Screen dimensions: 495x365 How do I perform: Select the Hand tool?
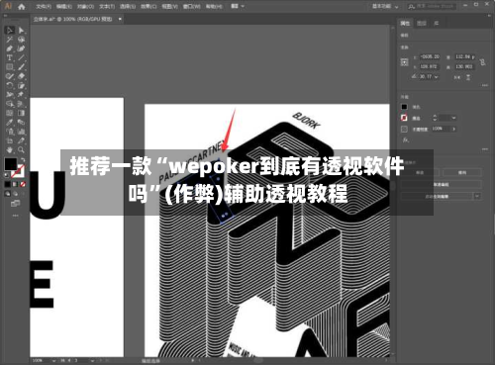pyautogui.click(x=10, y=150)
